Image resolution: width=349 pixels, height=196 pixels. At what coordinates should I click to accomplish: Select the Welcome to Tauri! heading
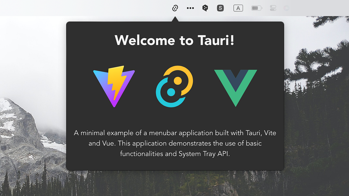(x=174, y=40)
